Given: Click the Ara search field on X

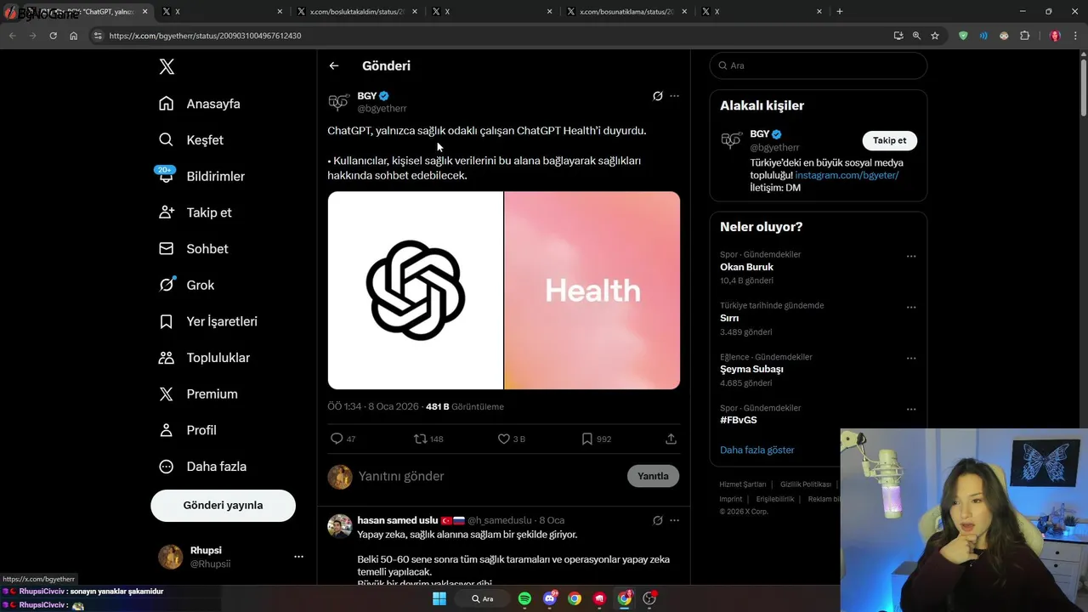Looking at the screenshot, I should pyautogui.click(x=819, y=65).
